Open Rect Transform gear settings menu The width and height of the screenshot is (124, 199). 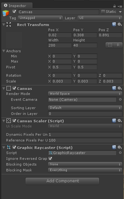[x=120, y=24]
